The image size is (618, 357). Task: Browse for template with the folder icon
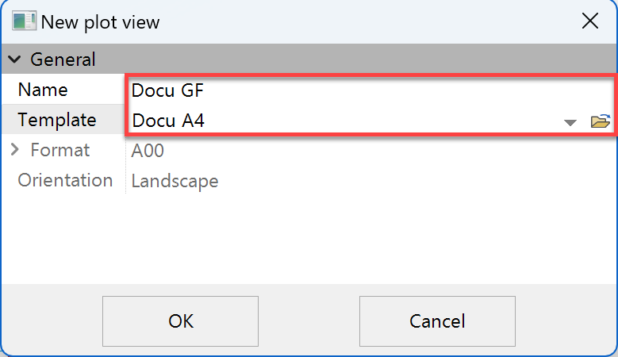click(601, 121)
